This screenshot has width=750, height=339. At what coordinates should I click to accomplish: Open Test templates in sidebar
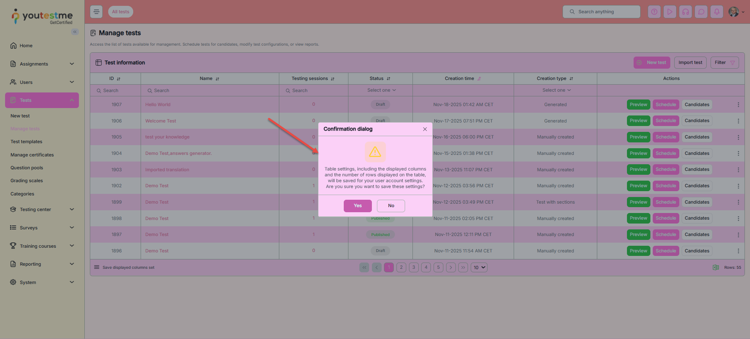(x=27, y=142)
